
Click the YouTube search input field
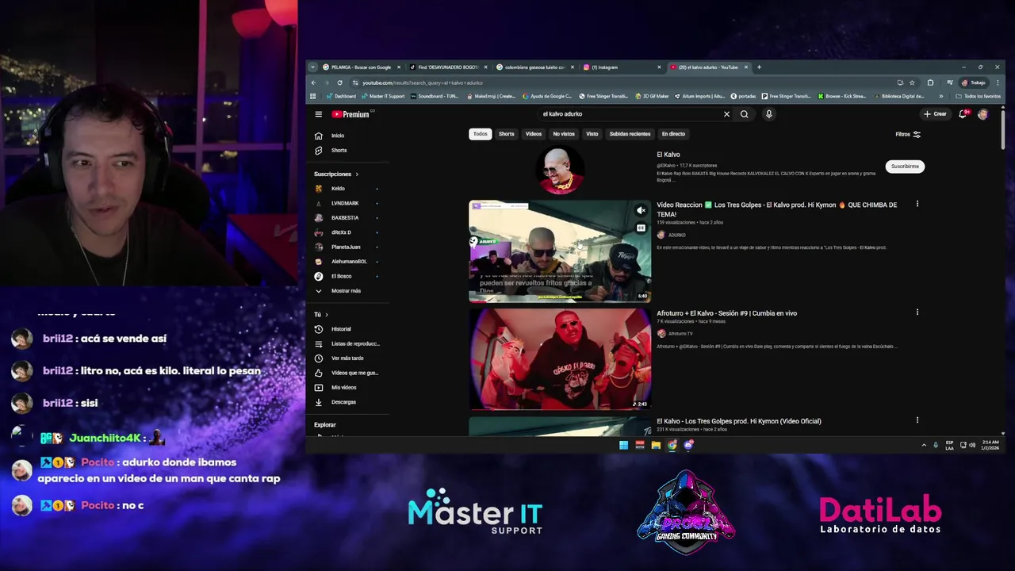(630, 114)
